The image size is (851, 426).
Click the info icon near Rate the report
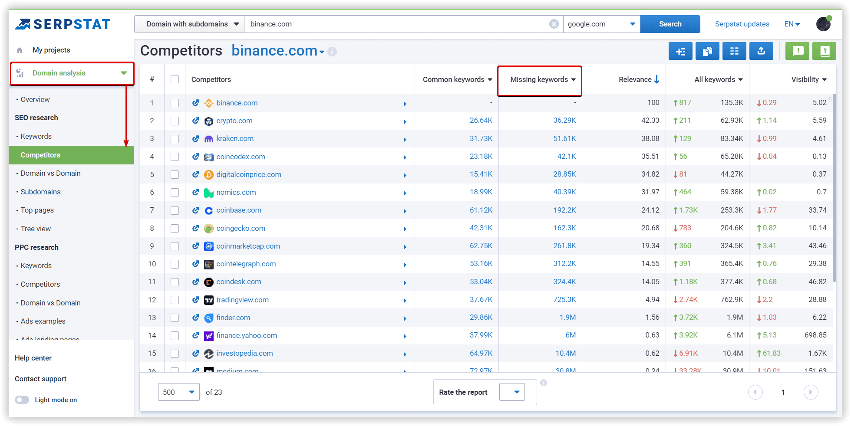[544, 383]
